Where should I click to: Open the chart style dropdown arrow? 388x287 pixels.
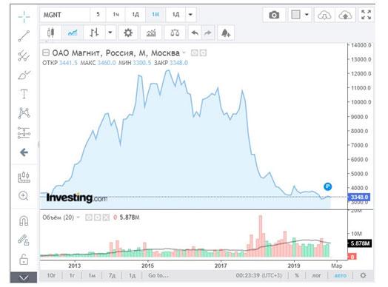coord(110,33)
